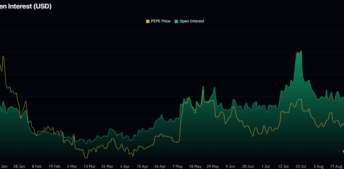Click the 9 Jun date label
This screenshot has width=344, height=169.
click(x=230, y=167)
